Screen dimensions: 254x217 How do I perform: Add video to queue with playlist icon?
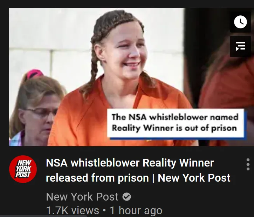240,46
